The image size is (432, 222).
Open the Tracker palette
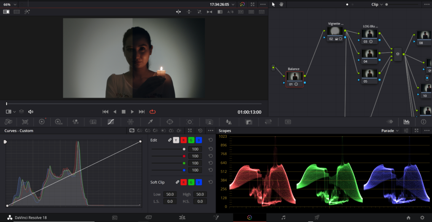pyautogui.click(x=189, y=122)
